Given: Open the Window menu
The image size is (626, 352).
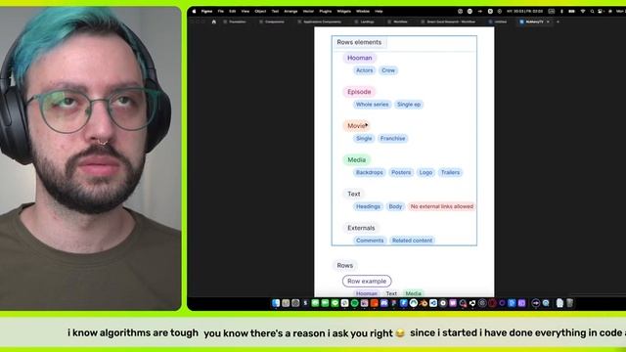Looking at the screenshot, I should click(363, 11).
